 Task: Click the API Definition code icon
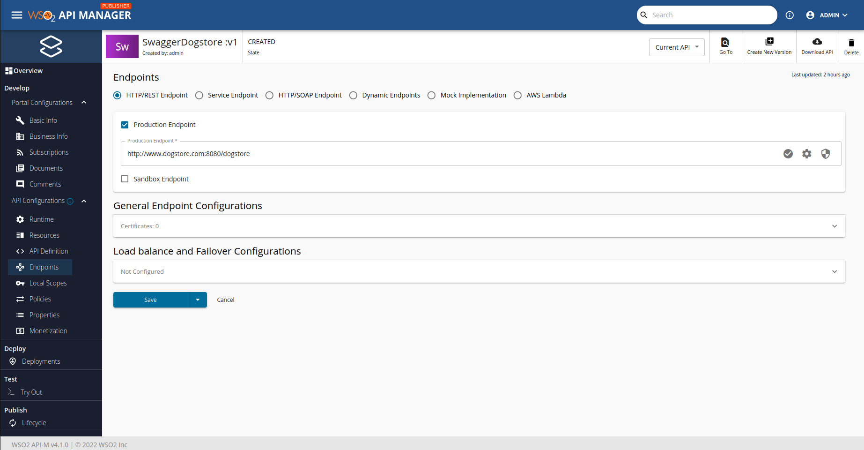point(20,251)
